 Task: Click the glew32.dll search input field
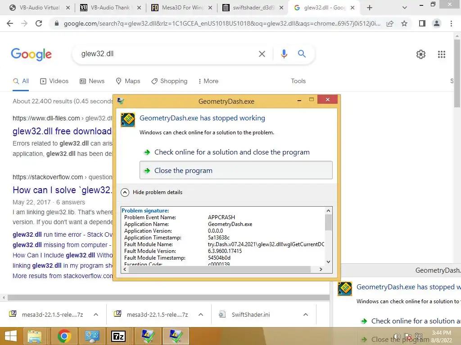[x=167, y=54]
